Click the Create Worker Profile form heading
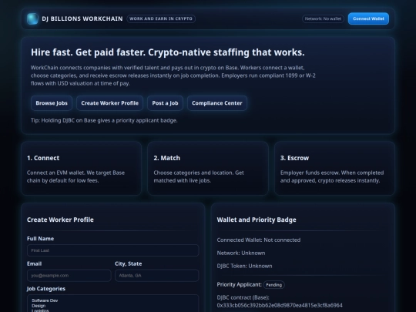 pos(60,220)
